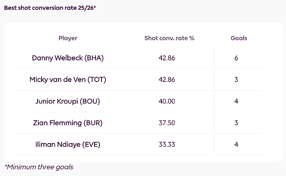286x176 pixels.
Task: Select Micky van de Ven's goals count
Action: pos(236,80)
